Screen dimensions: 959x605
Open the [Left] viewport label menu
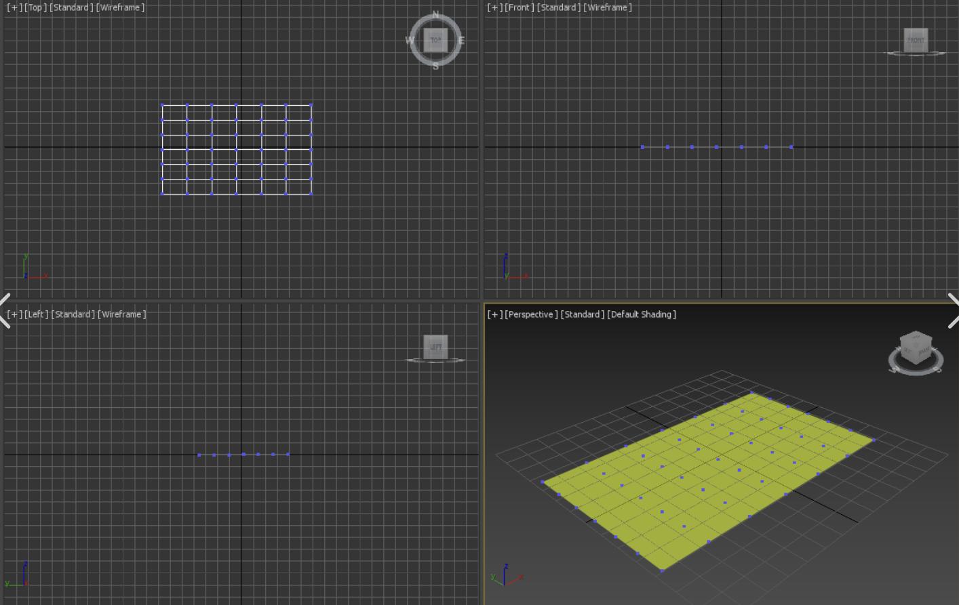point(36,314)
